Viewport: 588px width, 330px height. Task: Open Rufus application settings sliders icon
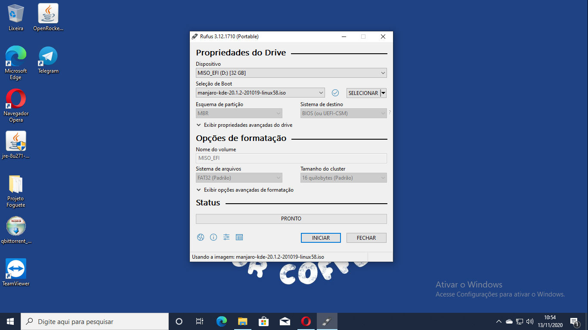point(226,237)
